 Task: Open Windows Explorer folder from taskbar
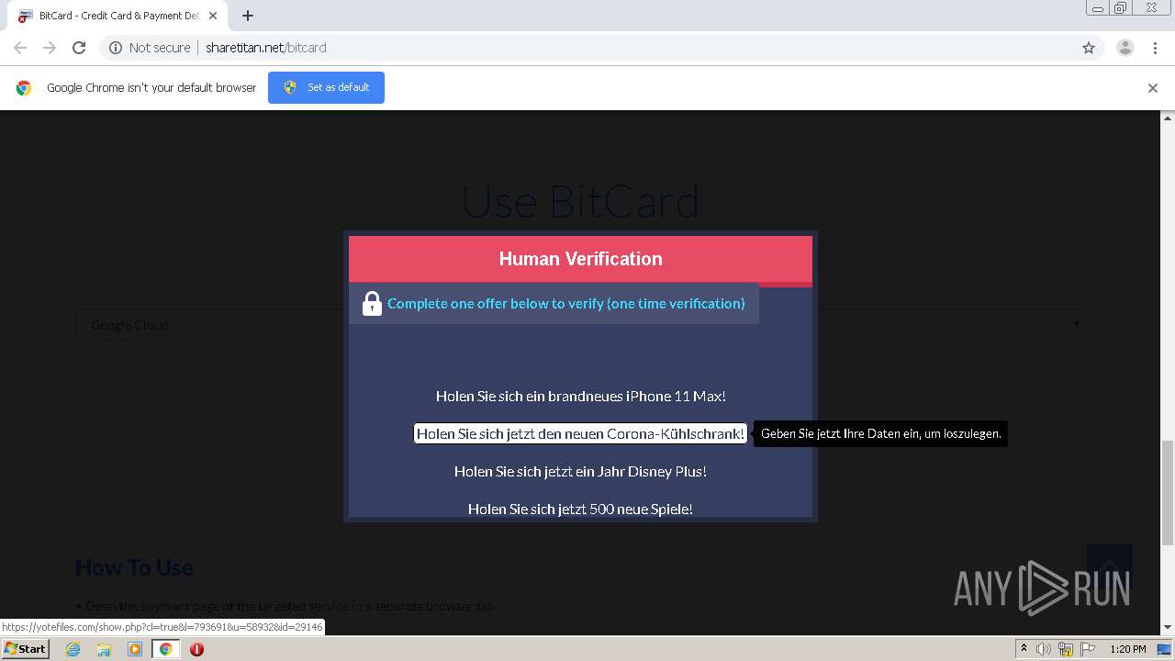coord(104,649)
